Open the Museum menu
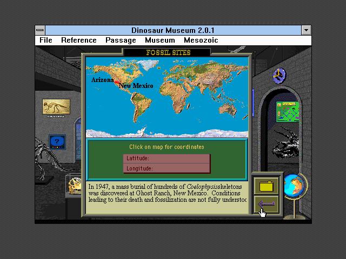346x259 pixels. (160, 40)
